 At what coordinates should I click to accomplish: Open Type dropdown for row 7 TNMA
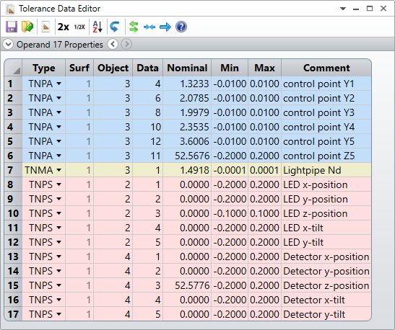pyautogui.click(x=58, y=170)
